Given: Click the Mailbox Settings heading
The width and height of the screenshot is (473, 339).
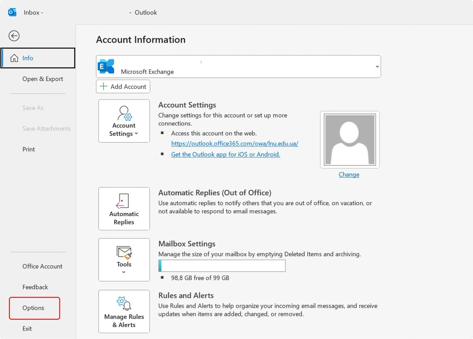Looking at the screenshot, I should tap(187, 244).
